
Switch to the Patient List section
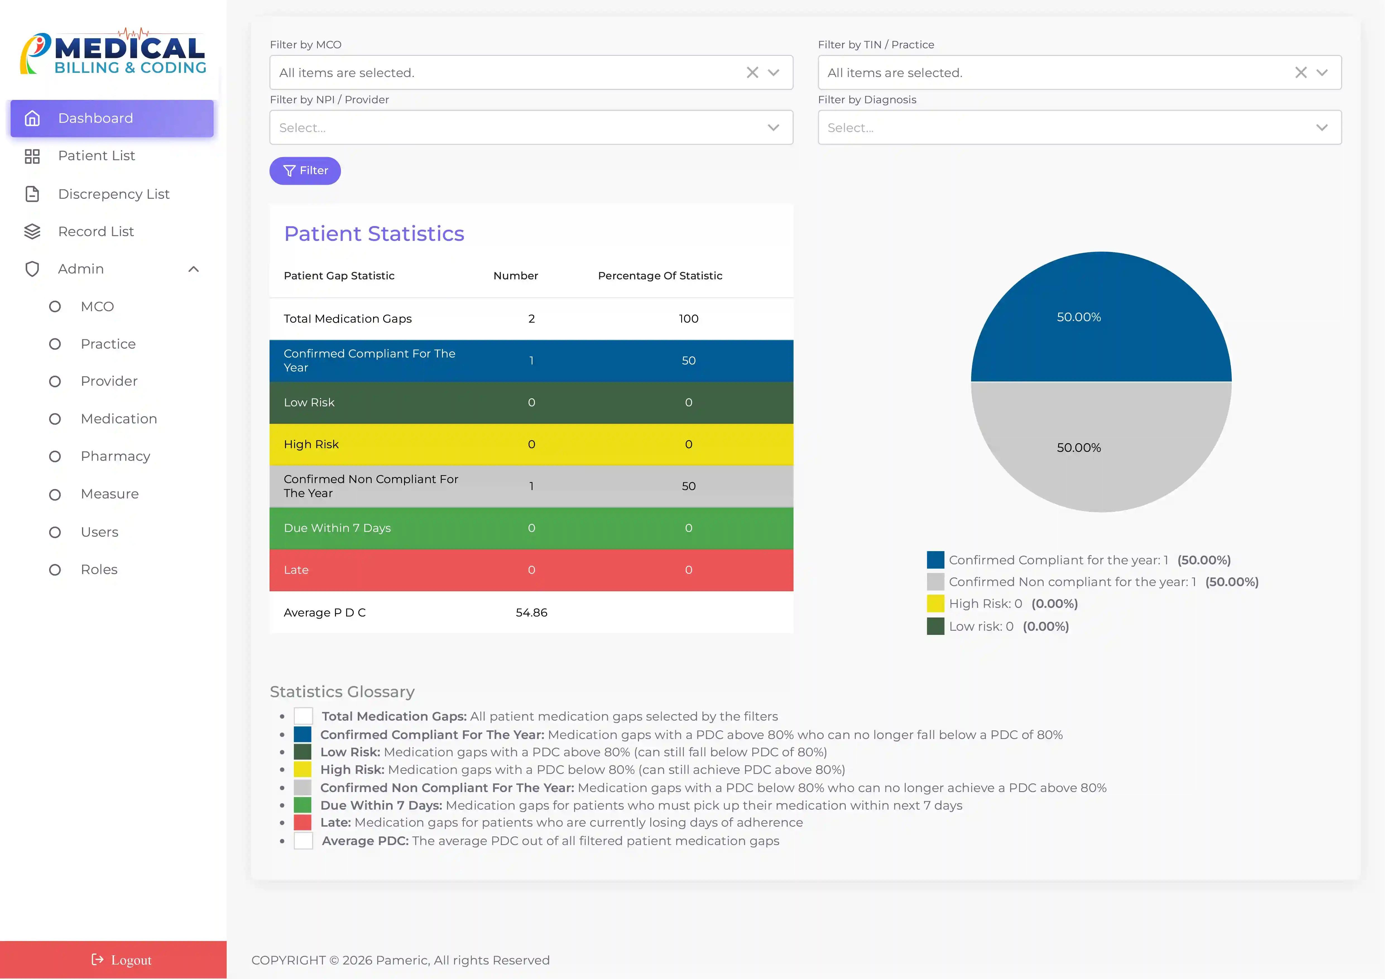pyautogui.click(x=97, y=156)
